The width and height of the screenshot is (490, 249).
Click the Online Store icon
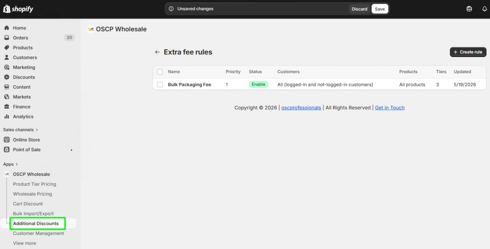[7, 139]
